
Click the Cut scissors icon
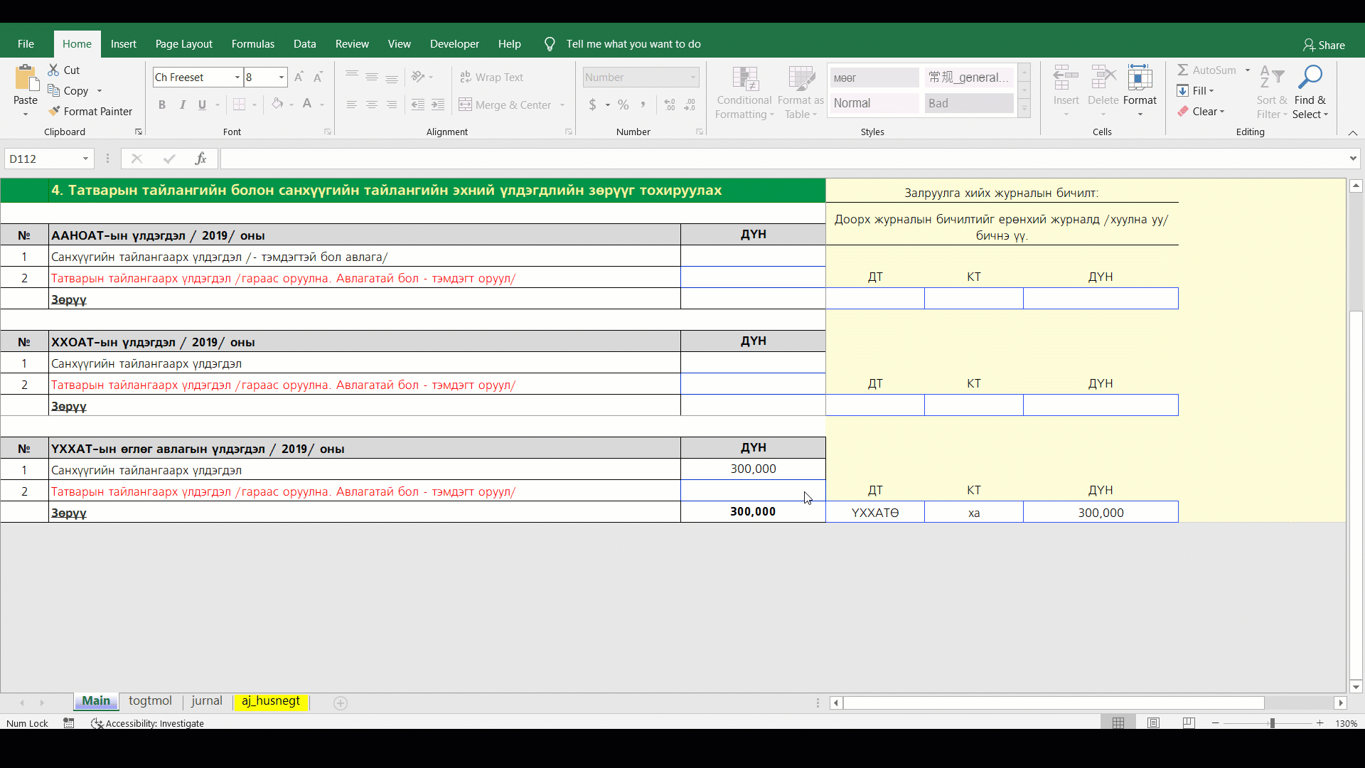[54, 70]
